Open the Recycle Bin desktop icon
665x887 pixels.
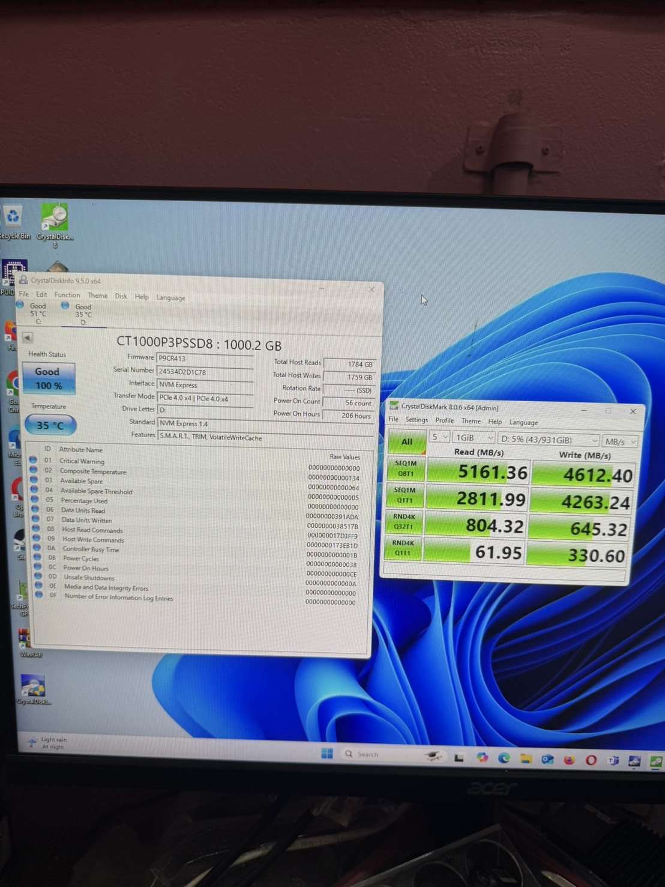coord(13,221)
